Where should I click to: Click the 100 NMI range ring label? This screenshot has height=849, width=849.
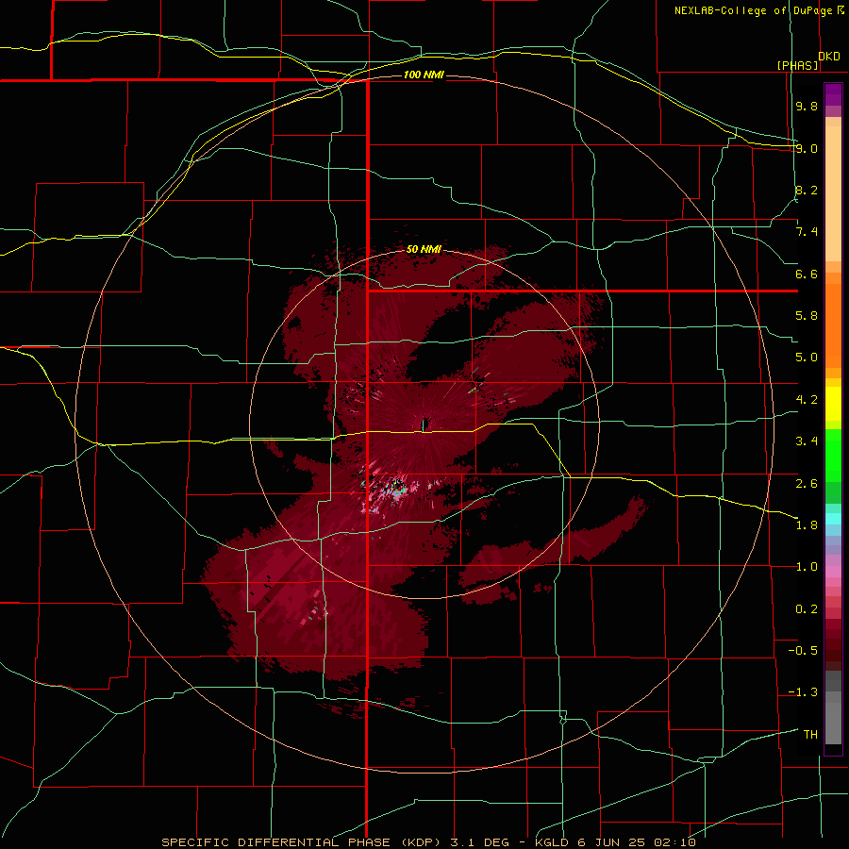pyautogui.click(x=424, y=75)
